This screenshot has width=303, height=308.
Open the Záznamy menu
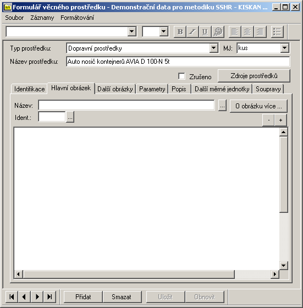(x=42, y=18)
